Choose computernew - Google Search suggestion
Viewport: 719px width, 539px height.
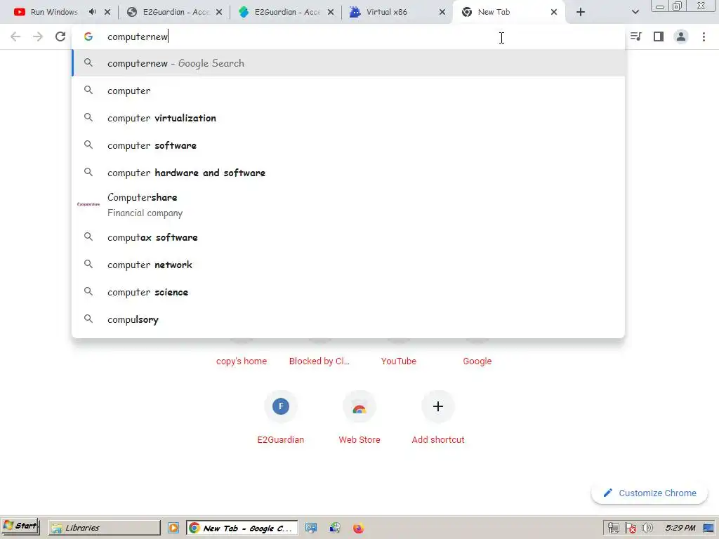(348, 63)
